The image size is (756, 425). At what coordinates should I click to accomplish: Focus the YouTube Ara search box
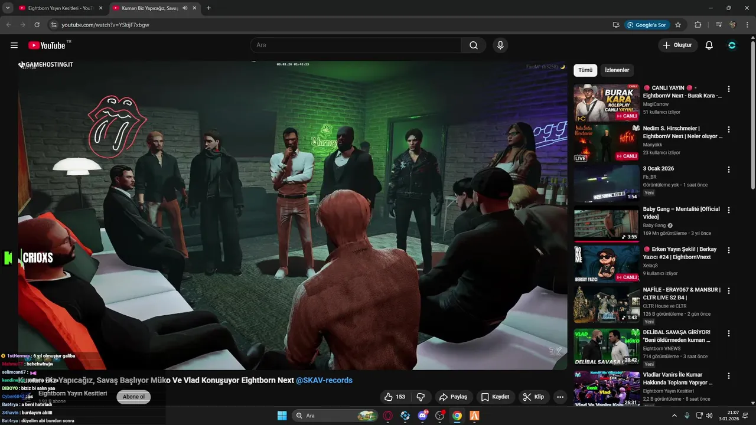point(356,45)
